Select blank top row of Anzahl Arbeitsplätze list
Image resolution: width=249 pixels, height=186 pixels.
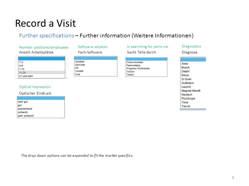(41, 59)
